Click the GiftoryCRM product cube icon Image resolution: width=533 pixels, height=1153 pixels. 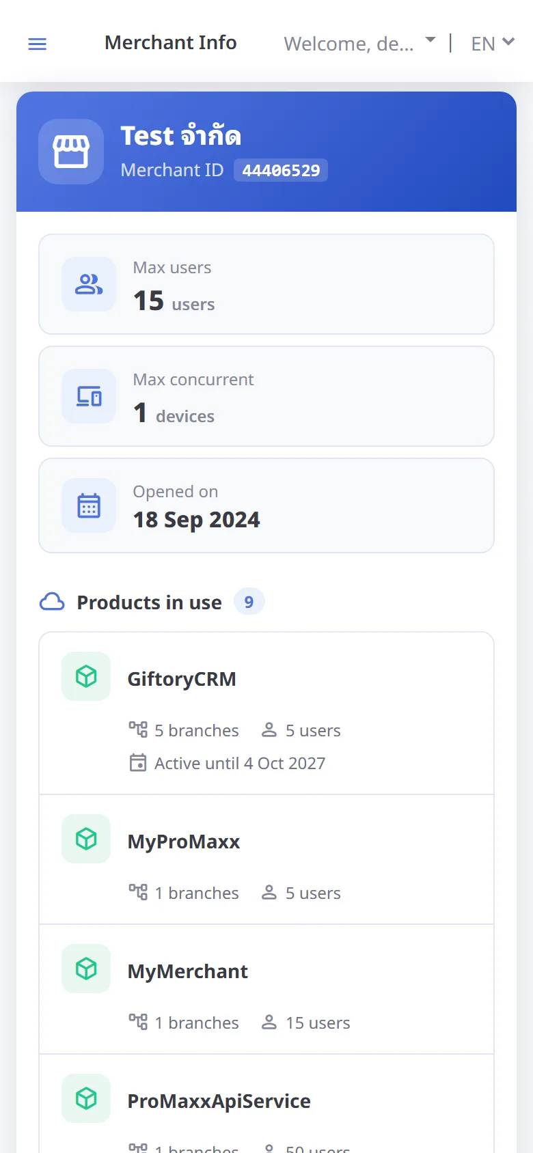(x=86, y=676)
